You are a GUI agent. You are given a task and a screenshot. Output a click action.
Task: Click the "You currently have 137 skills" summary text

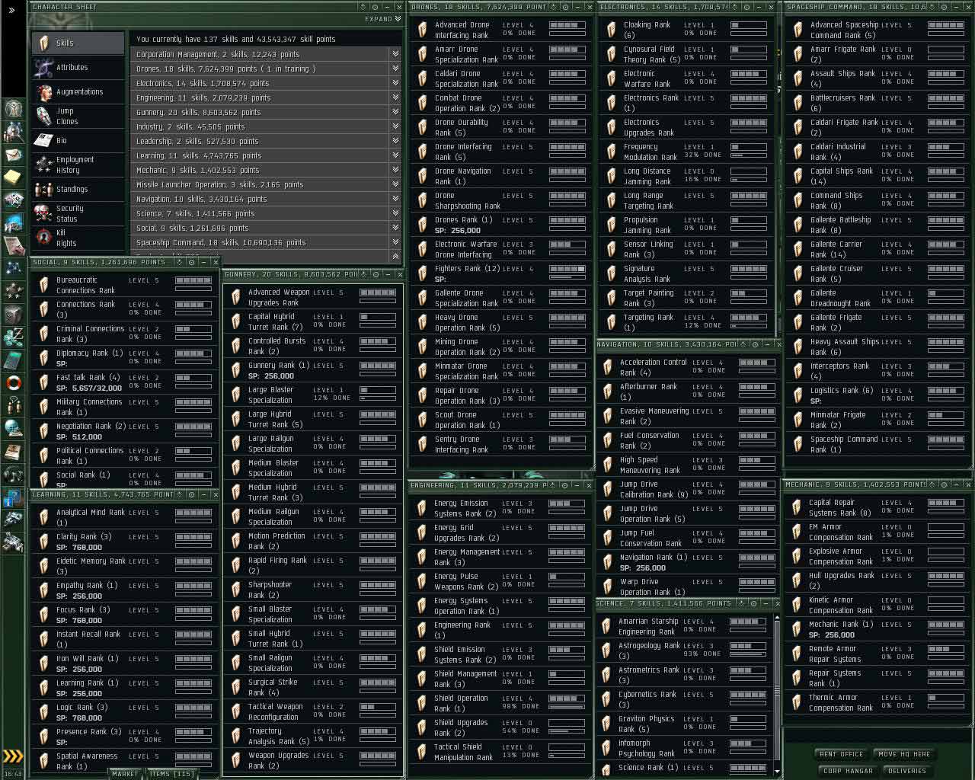pos(236,39)
